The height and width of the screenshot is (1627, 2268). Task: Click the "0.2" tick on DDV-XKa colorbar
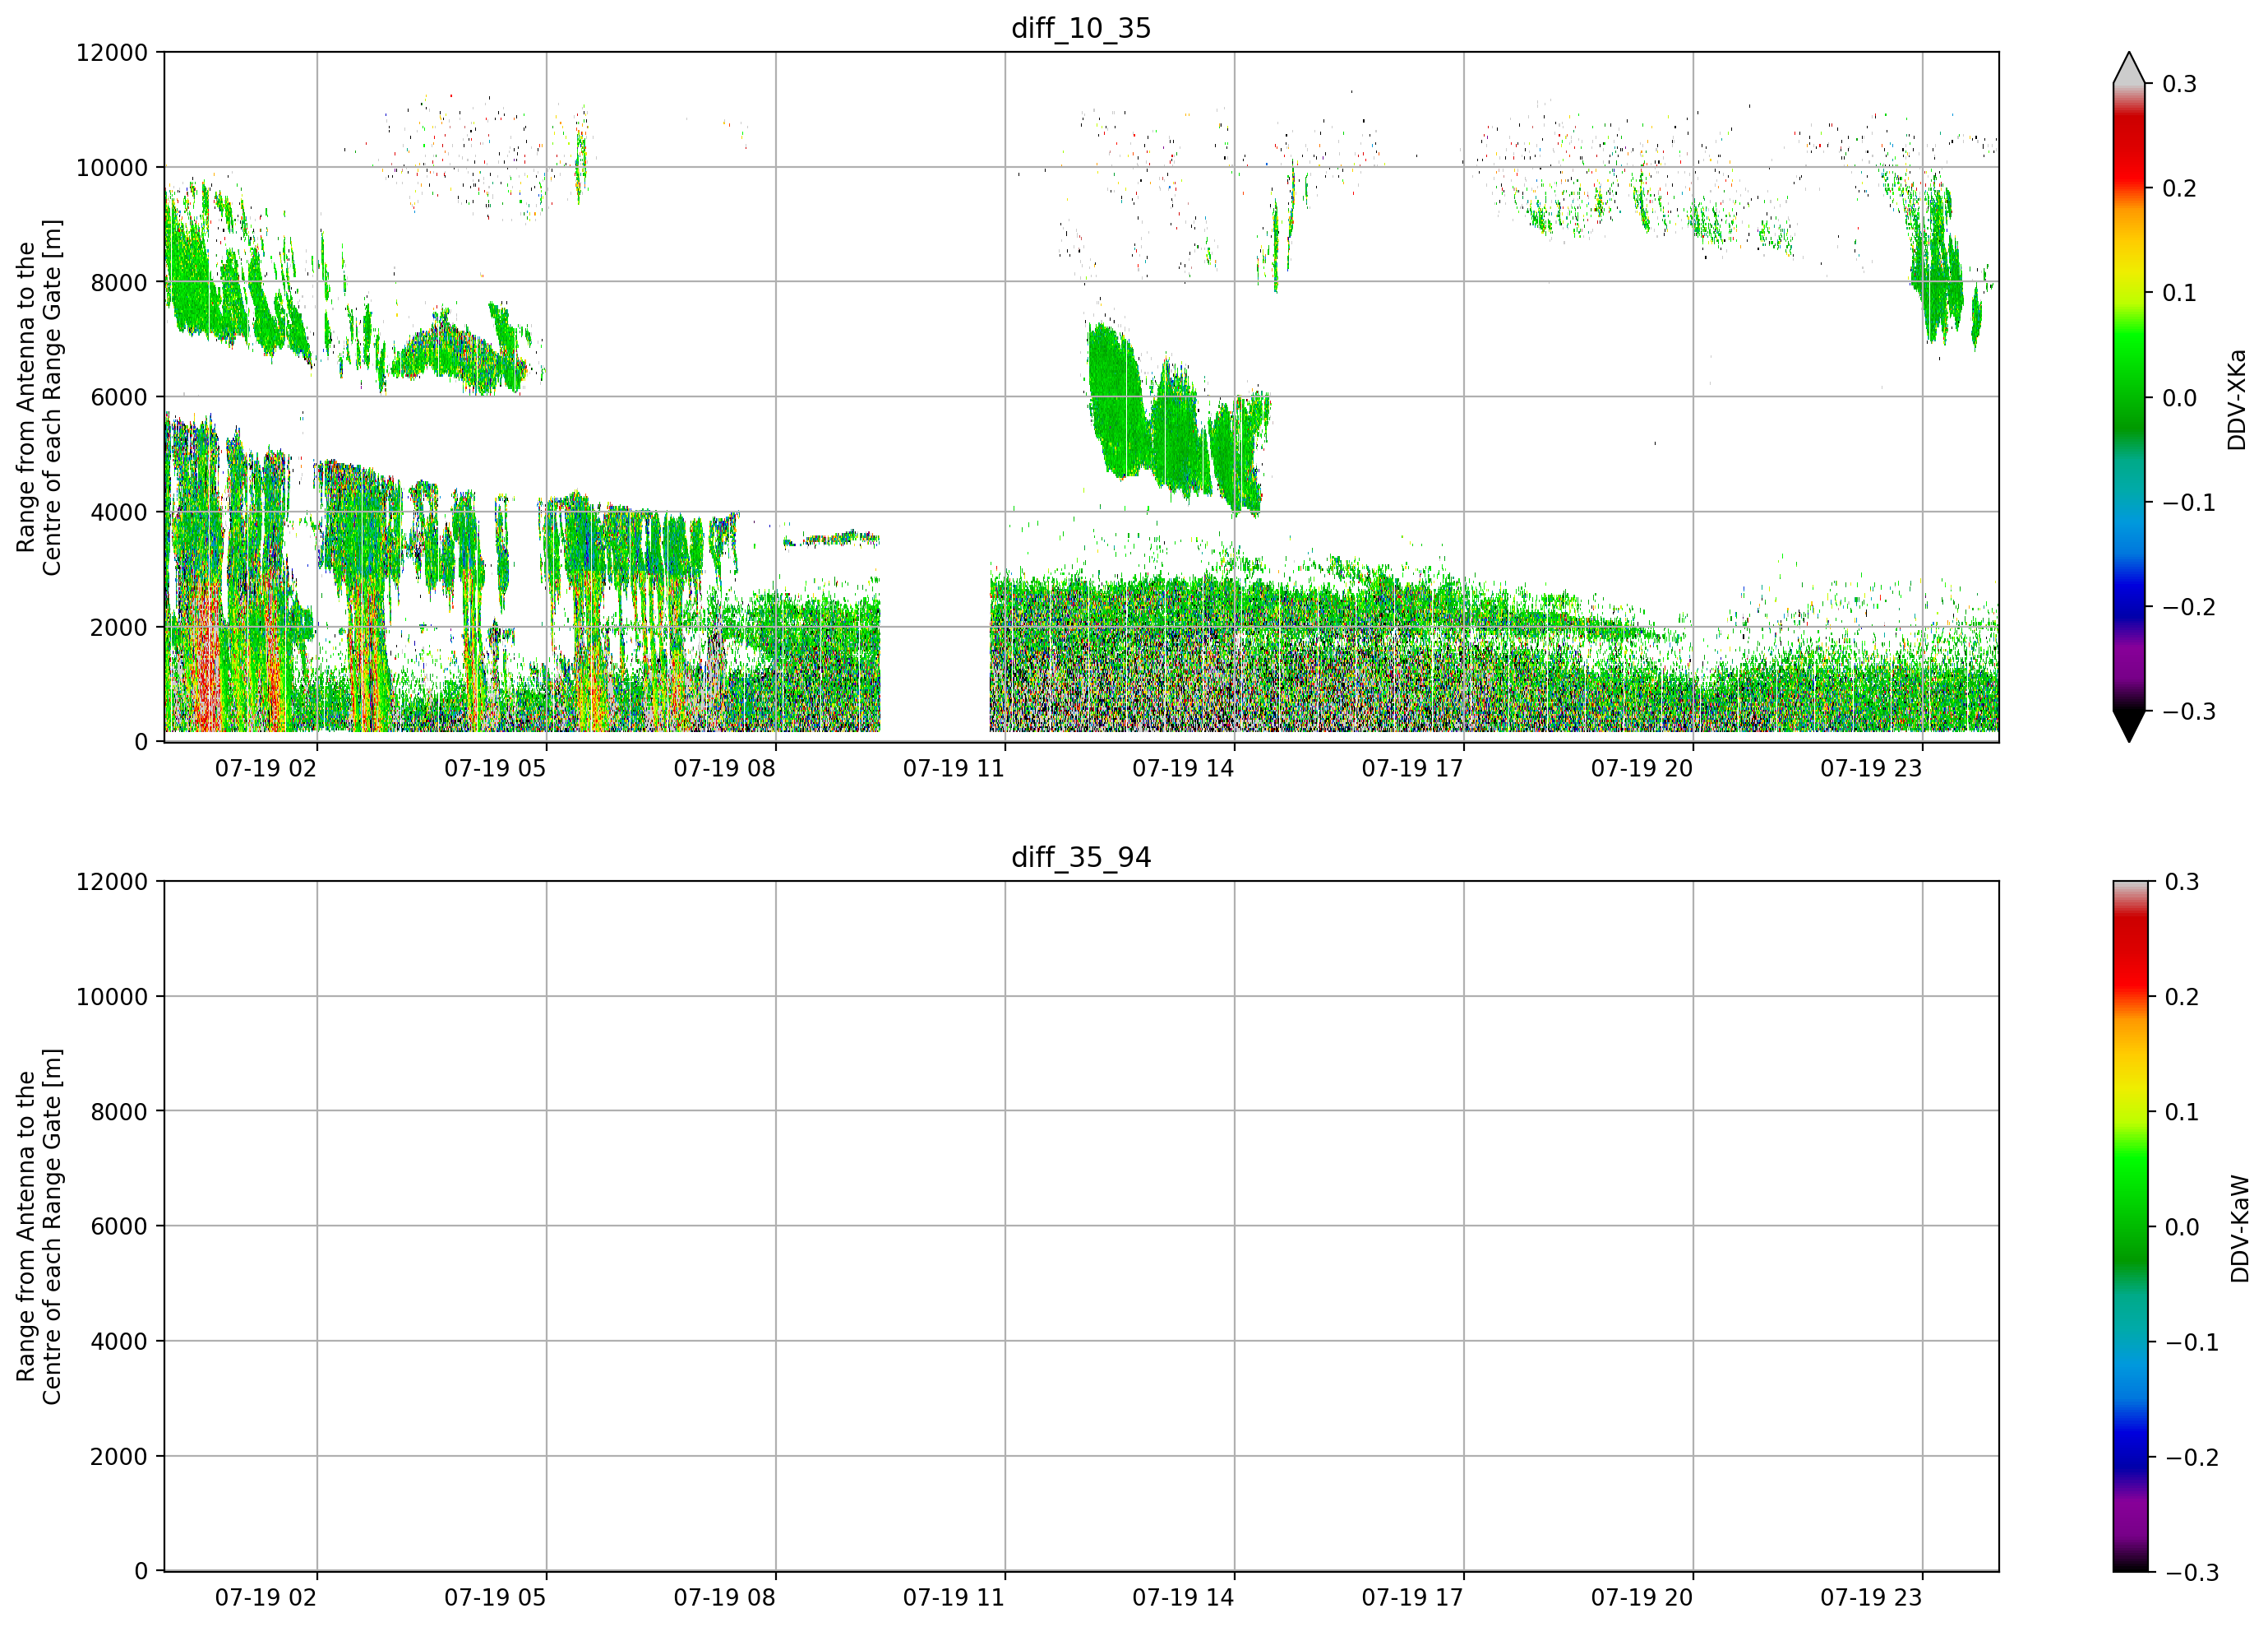[2180, 189]
